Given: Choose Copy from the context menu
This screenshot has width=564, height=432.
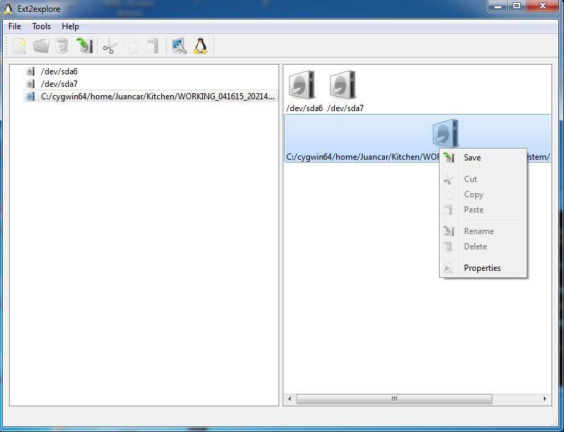Looking at the screenshot, I should point(483,194).
